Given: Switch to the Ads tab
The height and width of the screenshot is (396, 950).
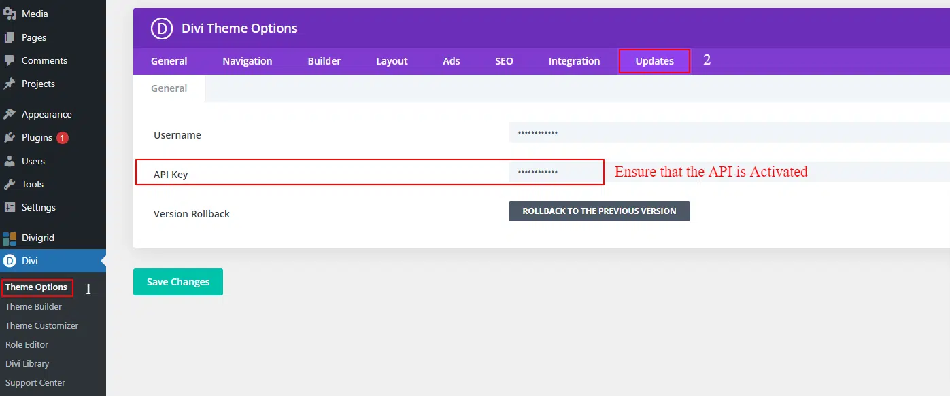Looking at the screenshot, I should (x=452, y=61).
